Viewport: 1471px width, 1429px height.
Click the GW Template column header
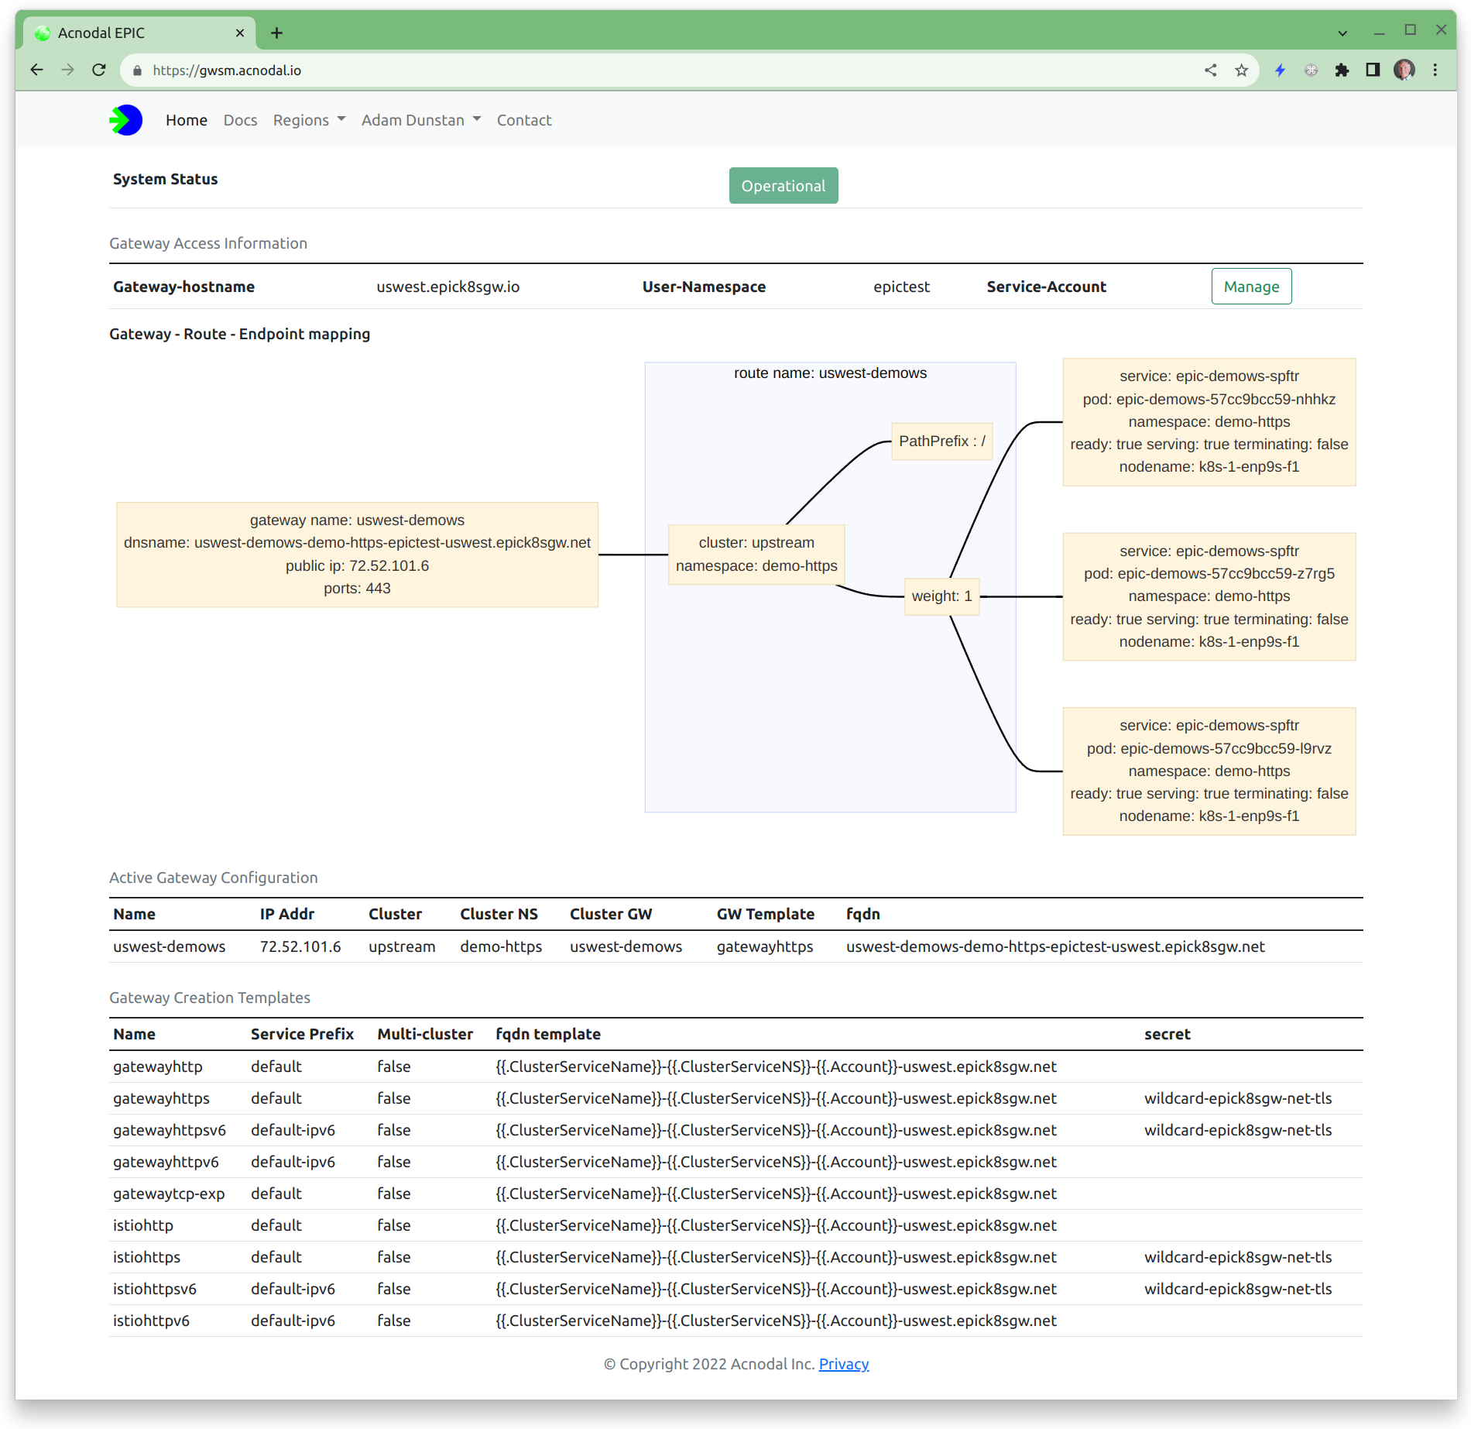[766, 914]
